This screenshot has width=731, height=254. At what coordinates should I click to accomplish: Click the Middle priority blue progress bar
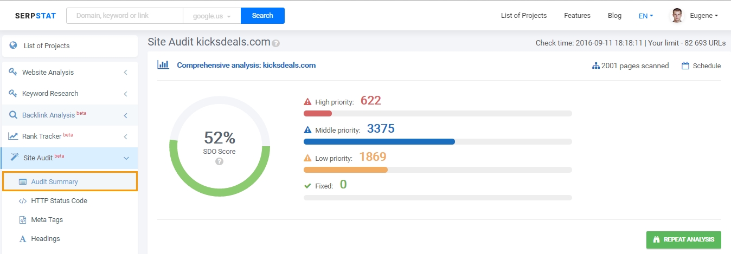click(379, 141)
